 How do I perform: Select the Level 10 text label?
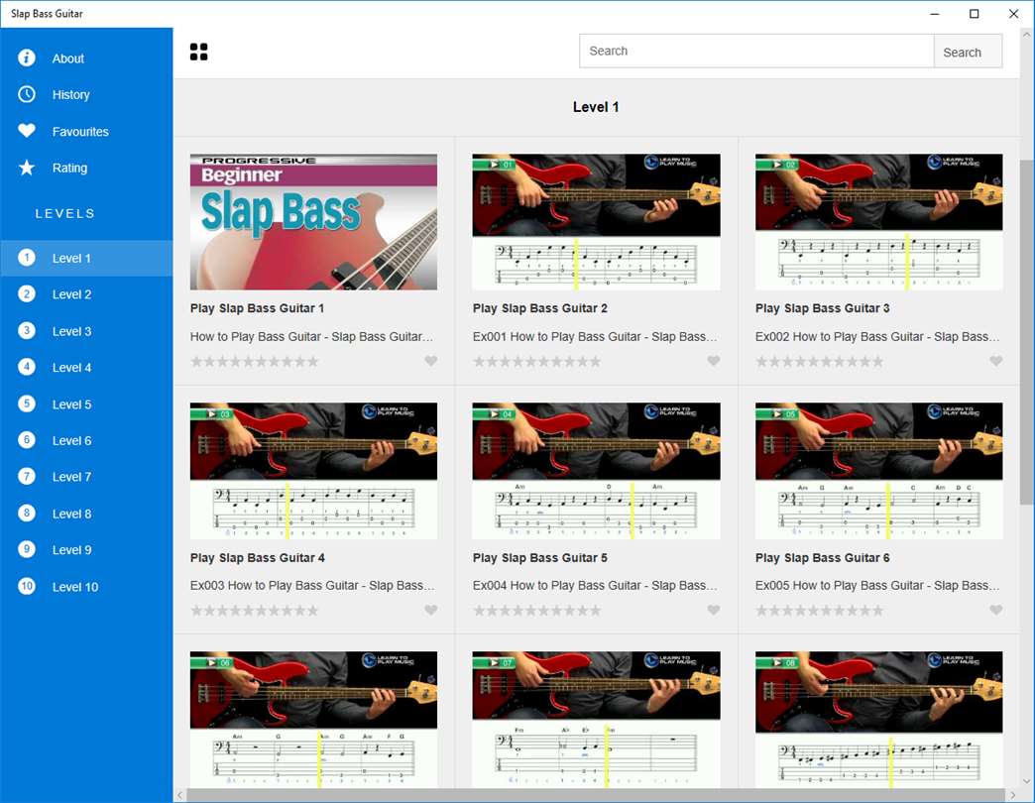[74, 587]
